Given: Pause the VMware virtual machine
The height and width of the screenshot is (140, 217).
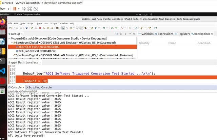Looking at the screenshot, I should [15, 9].
